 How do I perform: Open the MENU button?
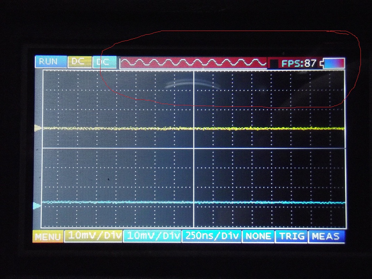point(48,237)
